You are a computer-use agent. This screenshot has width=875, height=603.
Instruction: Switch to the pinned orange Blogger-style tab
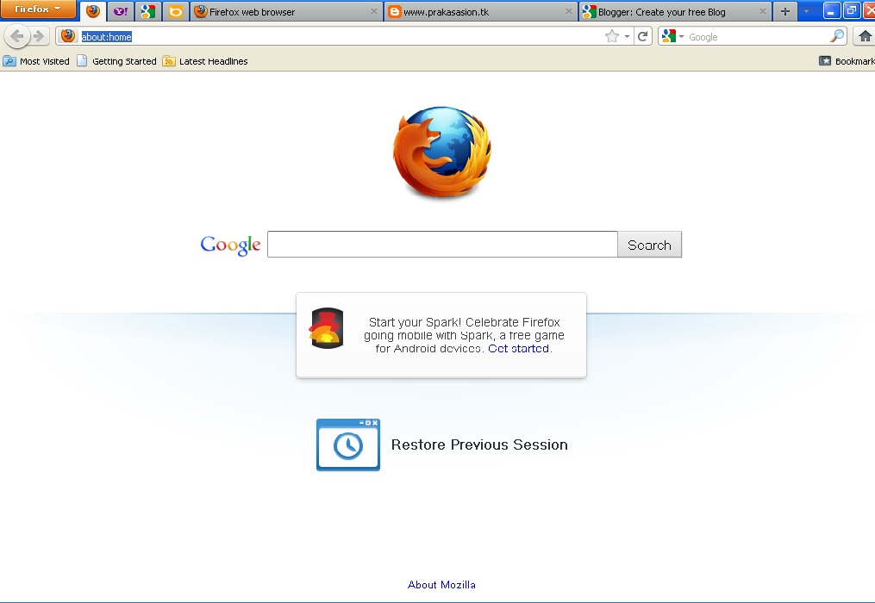[175, 11]
